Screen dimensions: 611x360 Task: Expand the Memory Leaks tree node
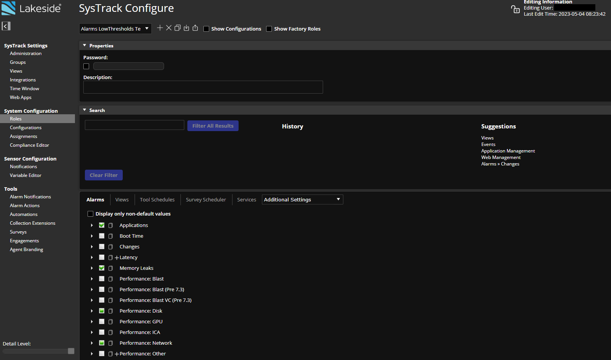tap(92, 268)
